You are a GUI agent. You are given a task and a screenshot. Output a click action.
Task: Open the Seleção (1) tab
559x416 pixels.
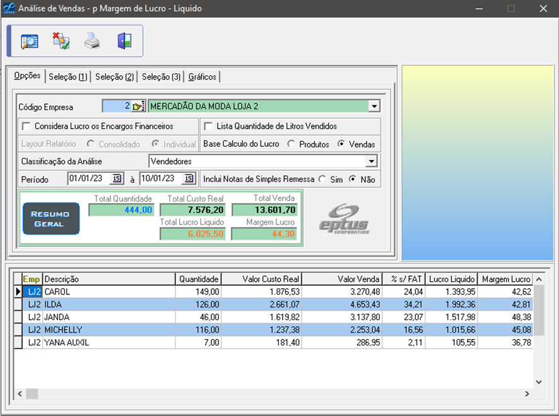pos(68,77)
